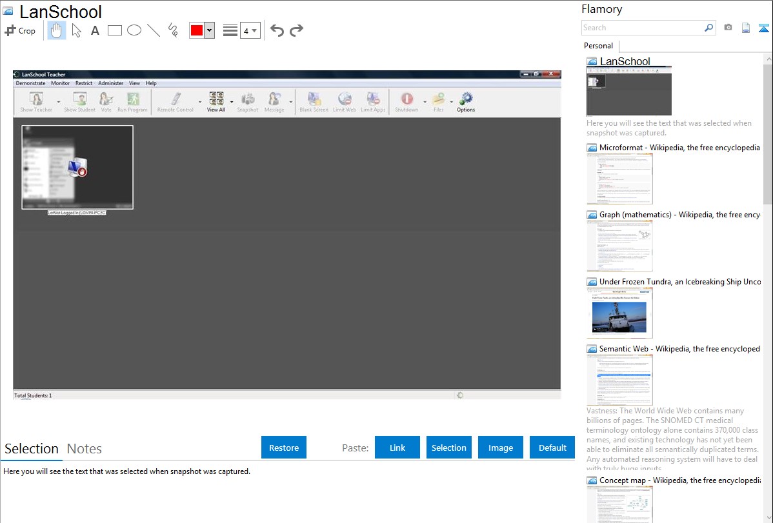Image resolution: width=773 pixels, height=523 pixels.
Task: Open the Semantic Web snapshot thumbnail
Action: pyautogui.click(x=619, y=379)
